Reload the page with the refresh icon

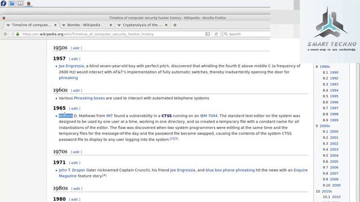coord(216,34)
